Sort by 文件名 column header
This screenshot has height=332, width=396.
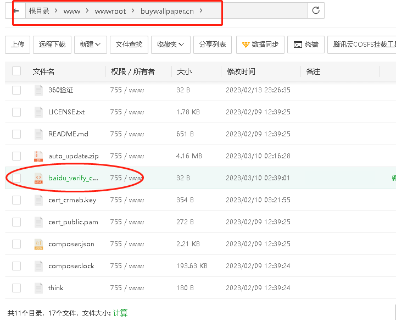(43, 71)
